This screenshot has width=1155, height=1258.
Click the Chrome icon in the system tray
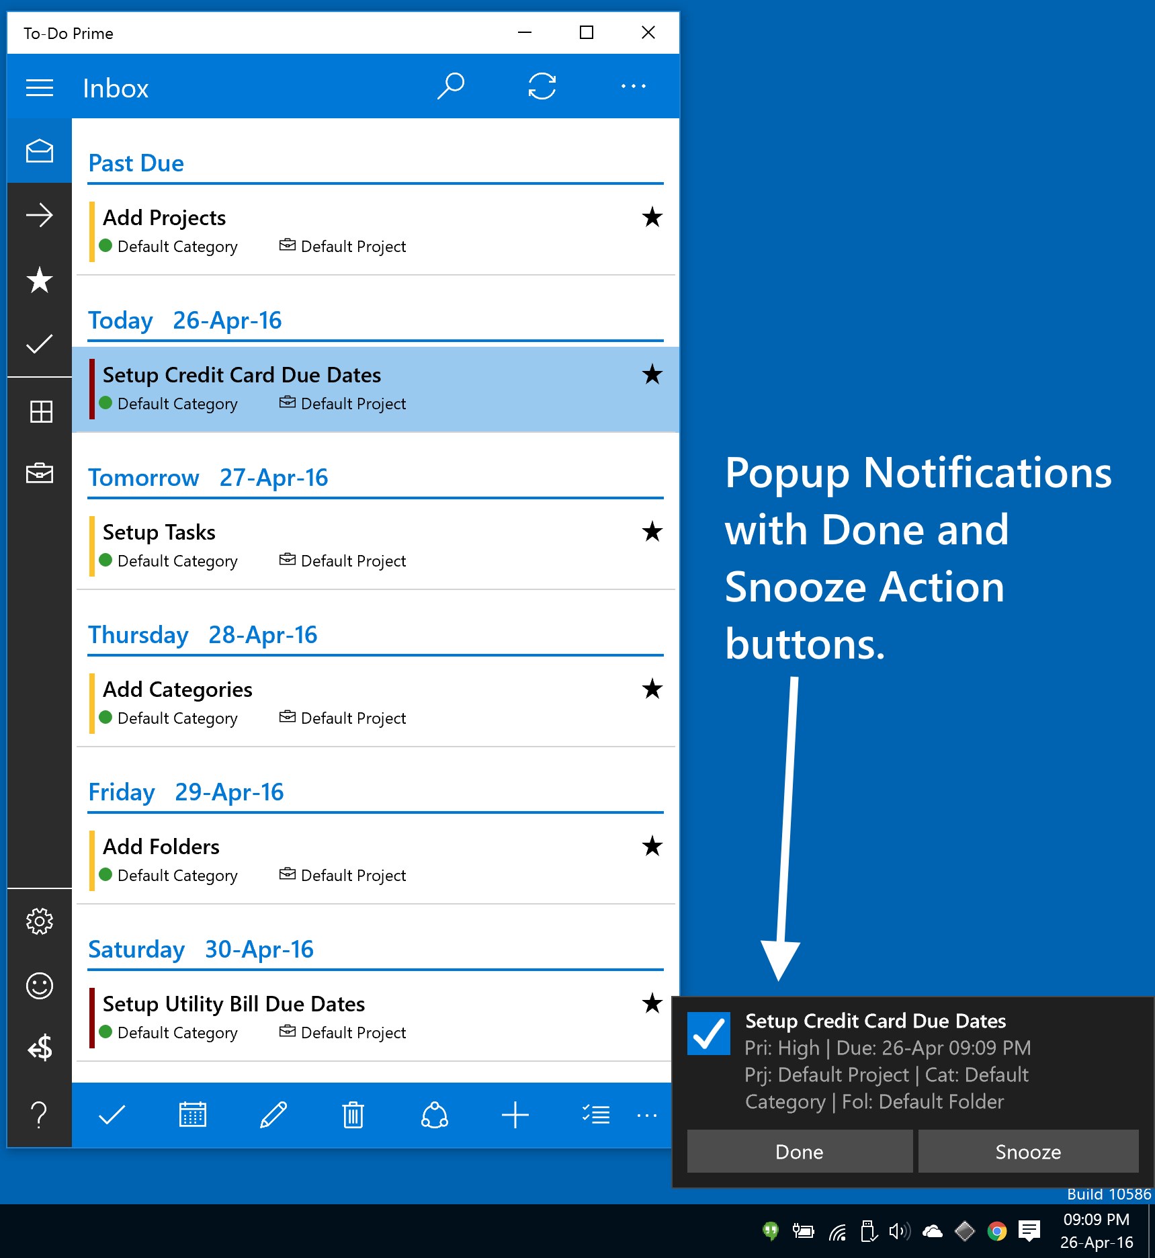[997, 1231]
